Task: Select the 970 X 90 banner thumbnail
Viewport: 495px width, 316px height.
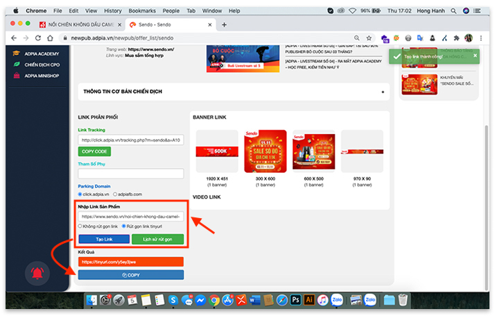Action: point(362,151)
